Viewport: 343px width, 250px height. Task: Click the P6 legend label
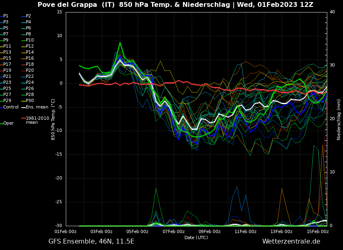[28, 28]
